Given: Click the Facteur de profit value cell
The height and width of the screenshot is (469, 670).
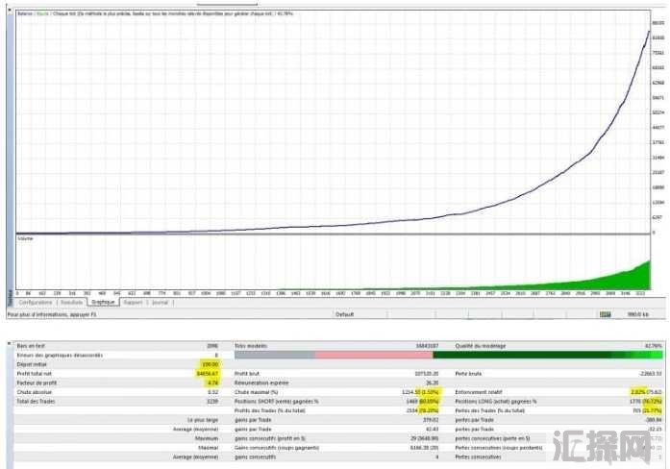Looking at the screenshot, I should pos(212,383).
